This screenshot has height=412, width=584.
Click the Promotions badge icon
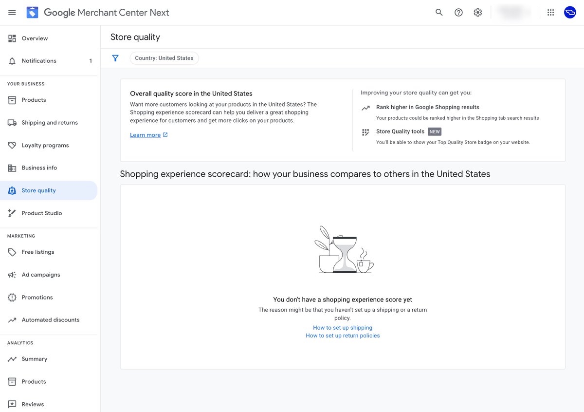coord(12,298)
